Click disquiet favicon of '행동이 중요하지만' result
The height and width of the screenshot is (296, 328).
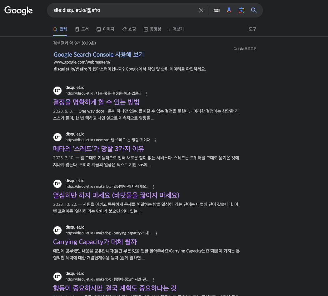(57, 277)
